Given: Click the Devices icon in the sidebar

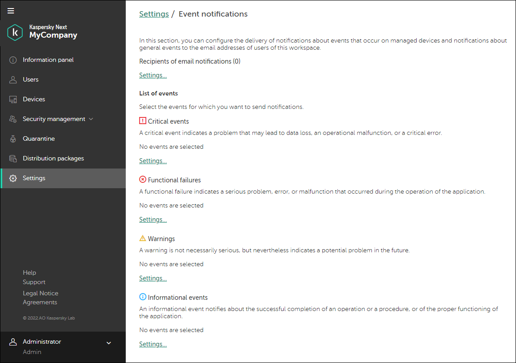Looking at the screenshot, I should (13, 99).
